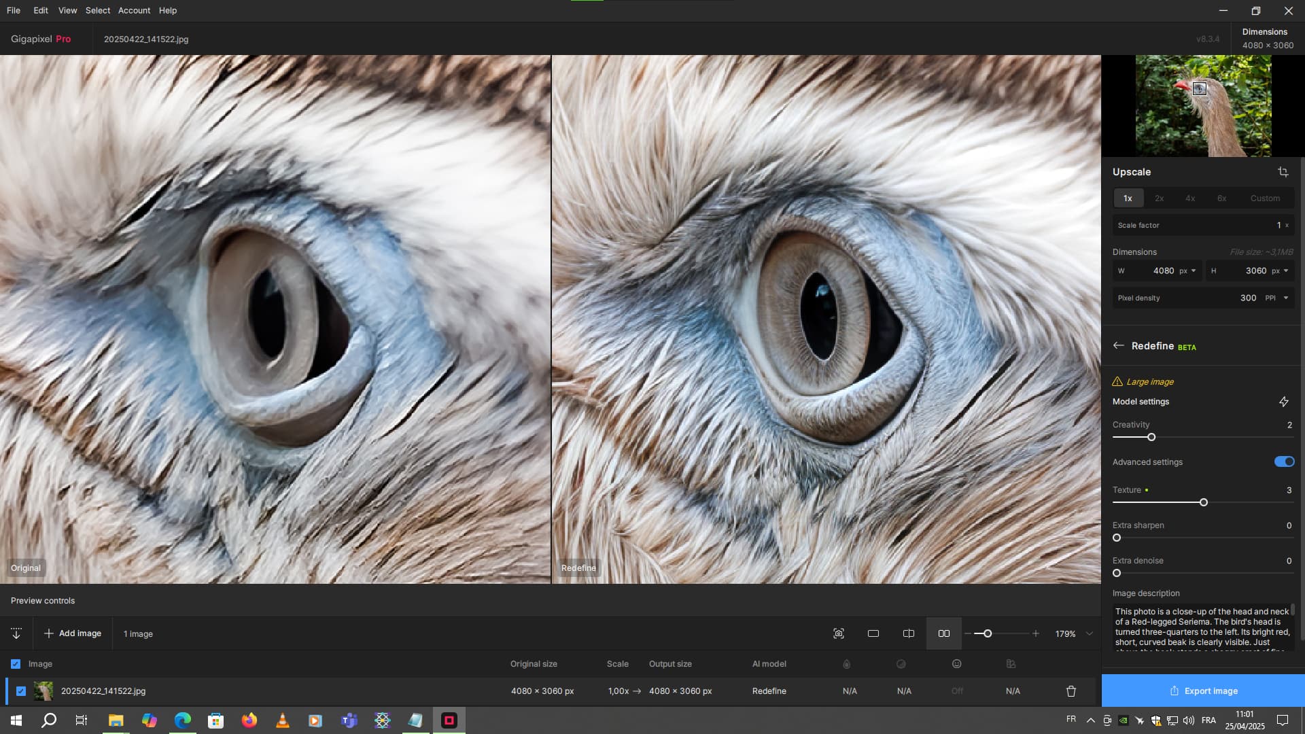Screen dimensions: 1305x734
Task: Click the Texture slider handle
Action: pyautogui.click(x=1204, y=503)
